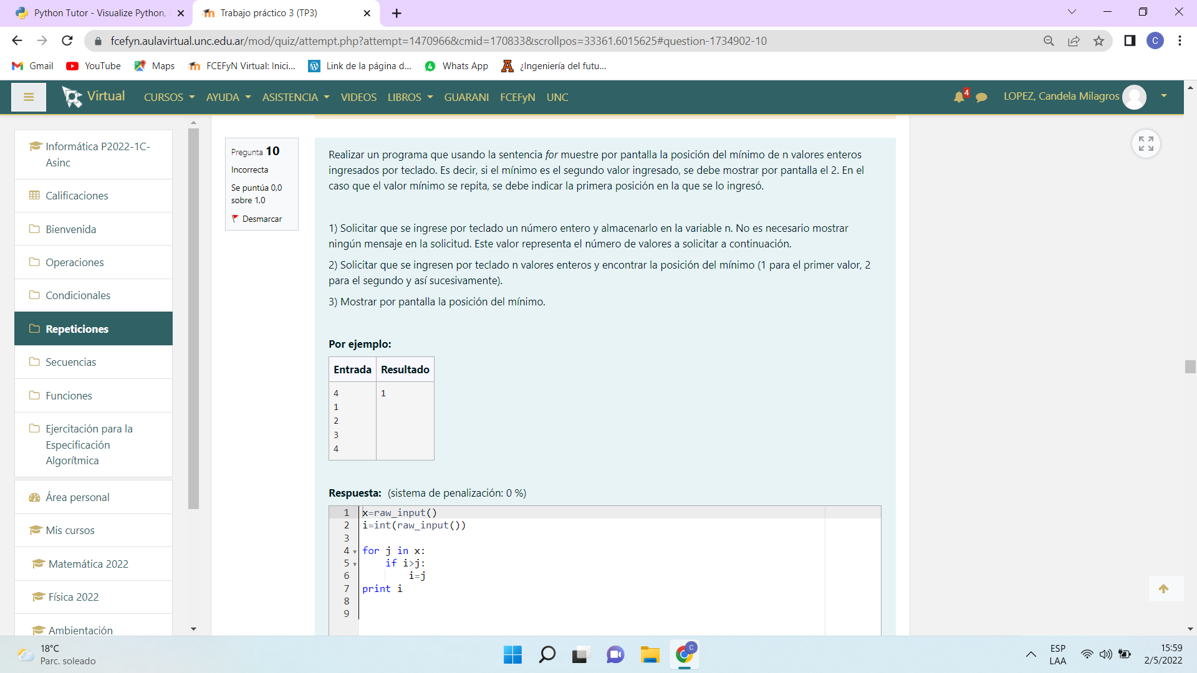Open the browser tab search chevron
Viewport: 1197px width, 673px height.
[1072, 11]
